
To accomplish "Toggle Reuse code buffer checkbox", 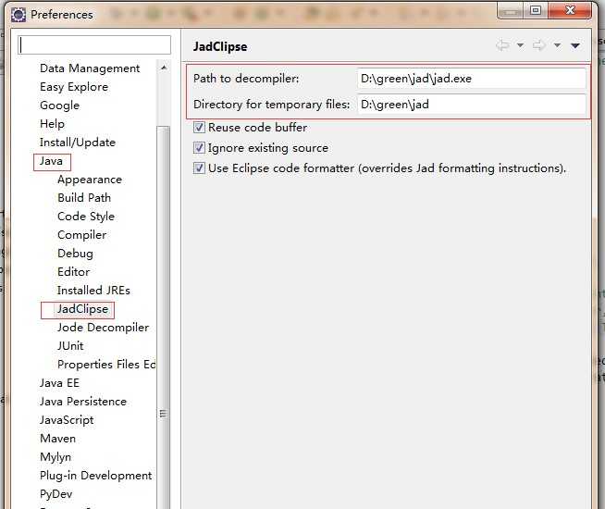I will (199, 128).
